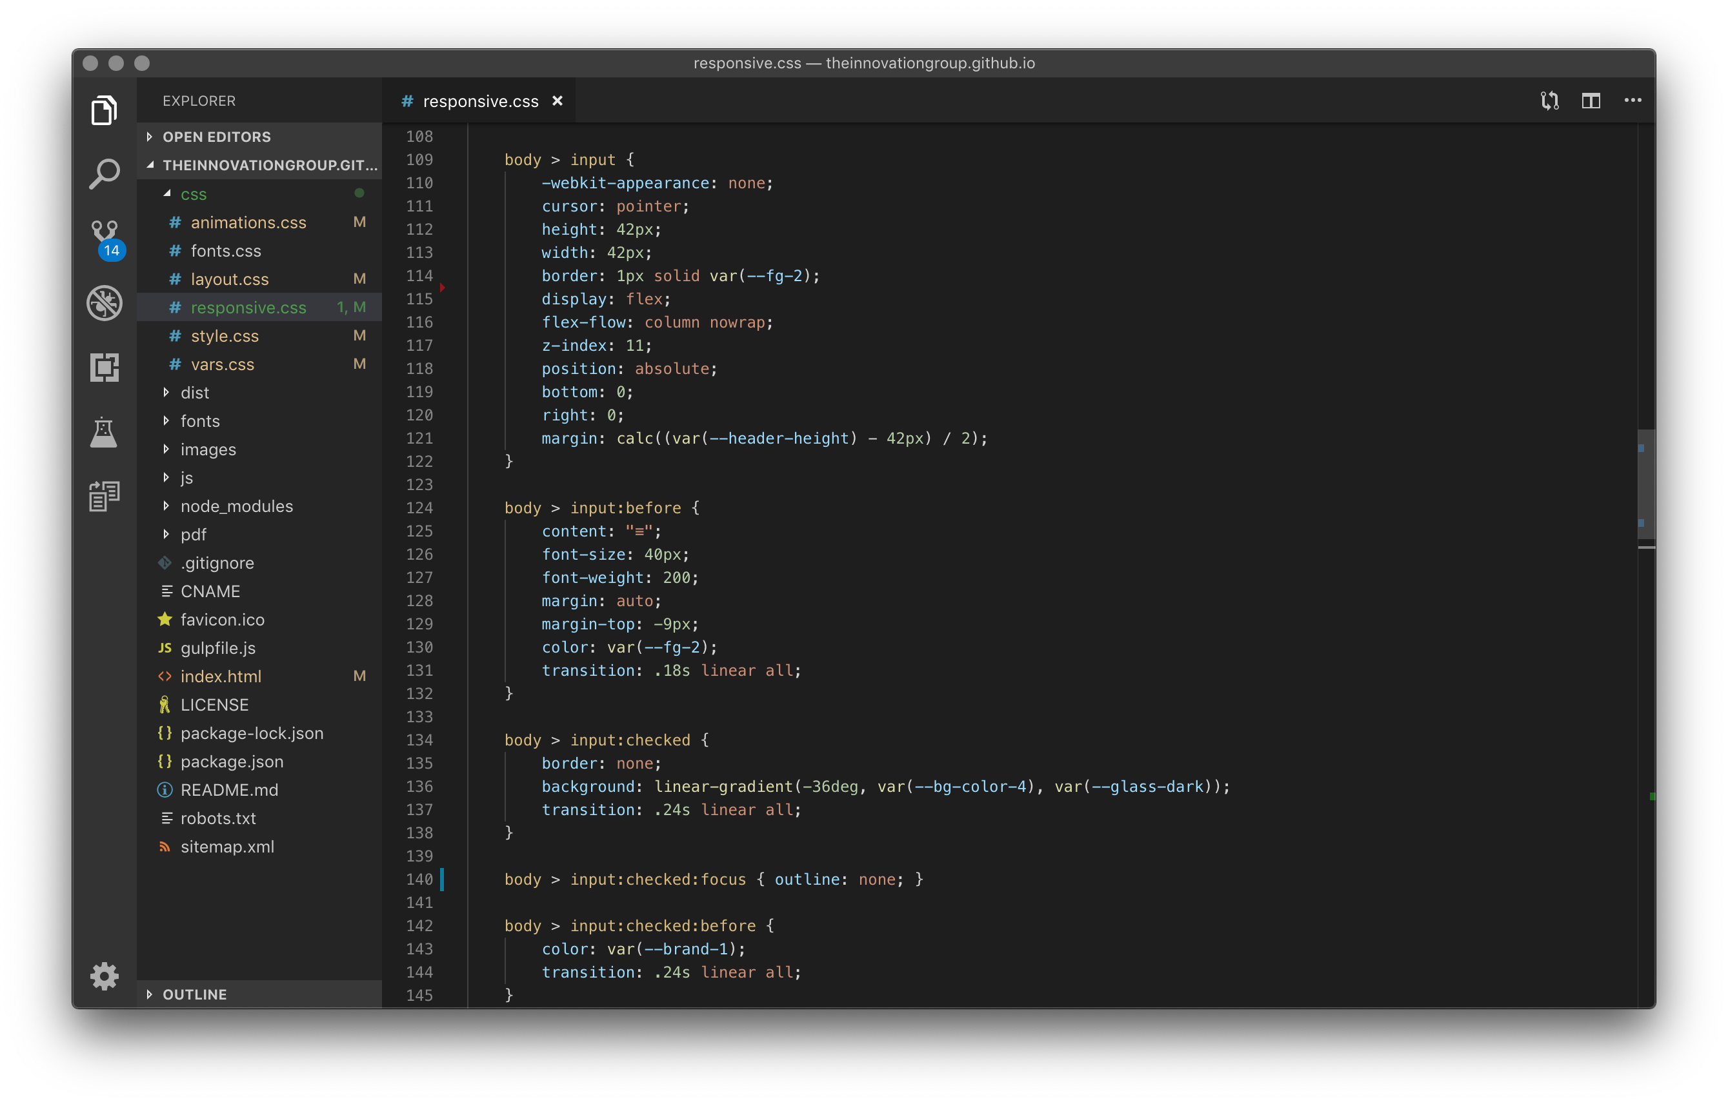1728x1104 pixels.
Task: Split the editor with split icon
Action: click(x=1591, y=101)
